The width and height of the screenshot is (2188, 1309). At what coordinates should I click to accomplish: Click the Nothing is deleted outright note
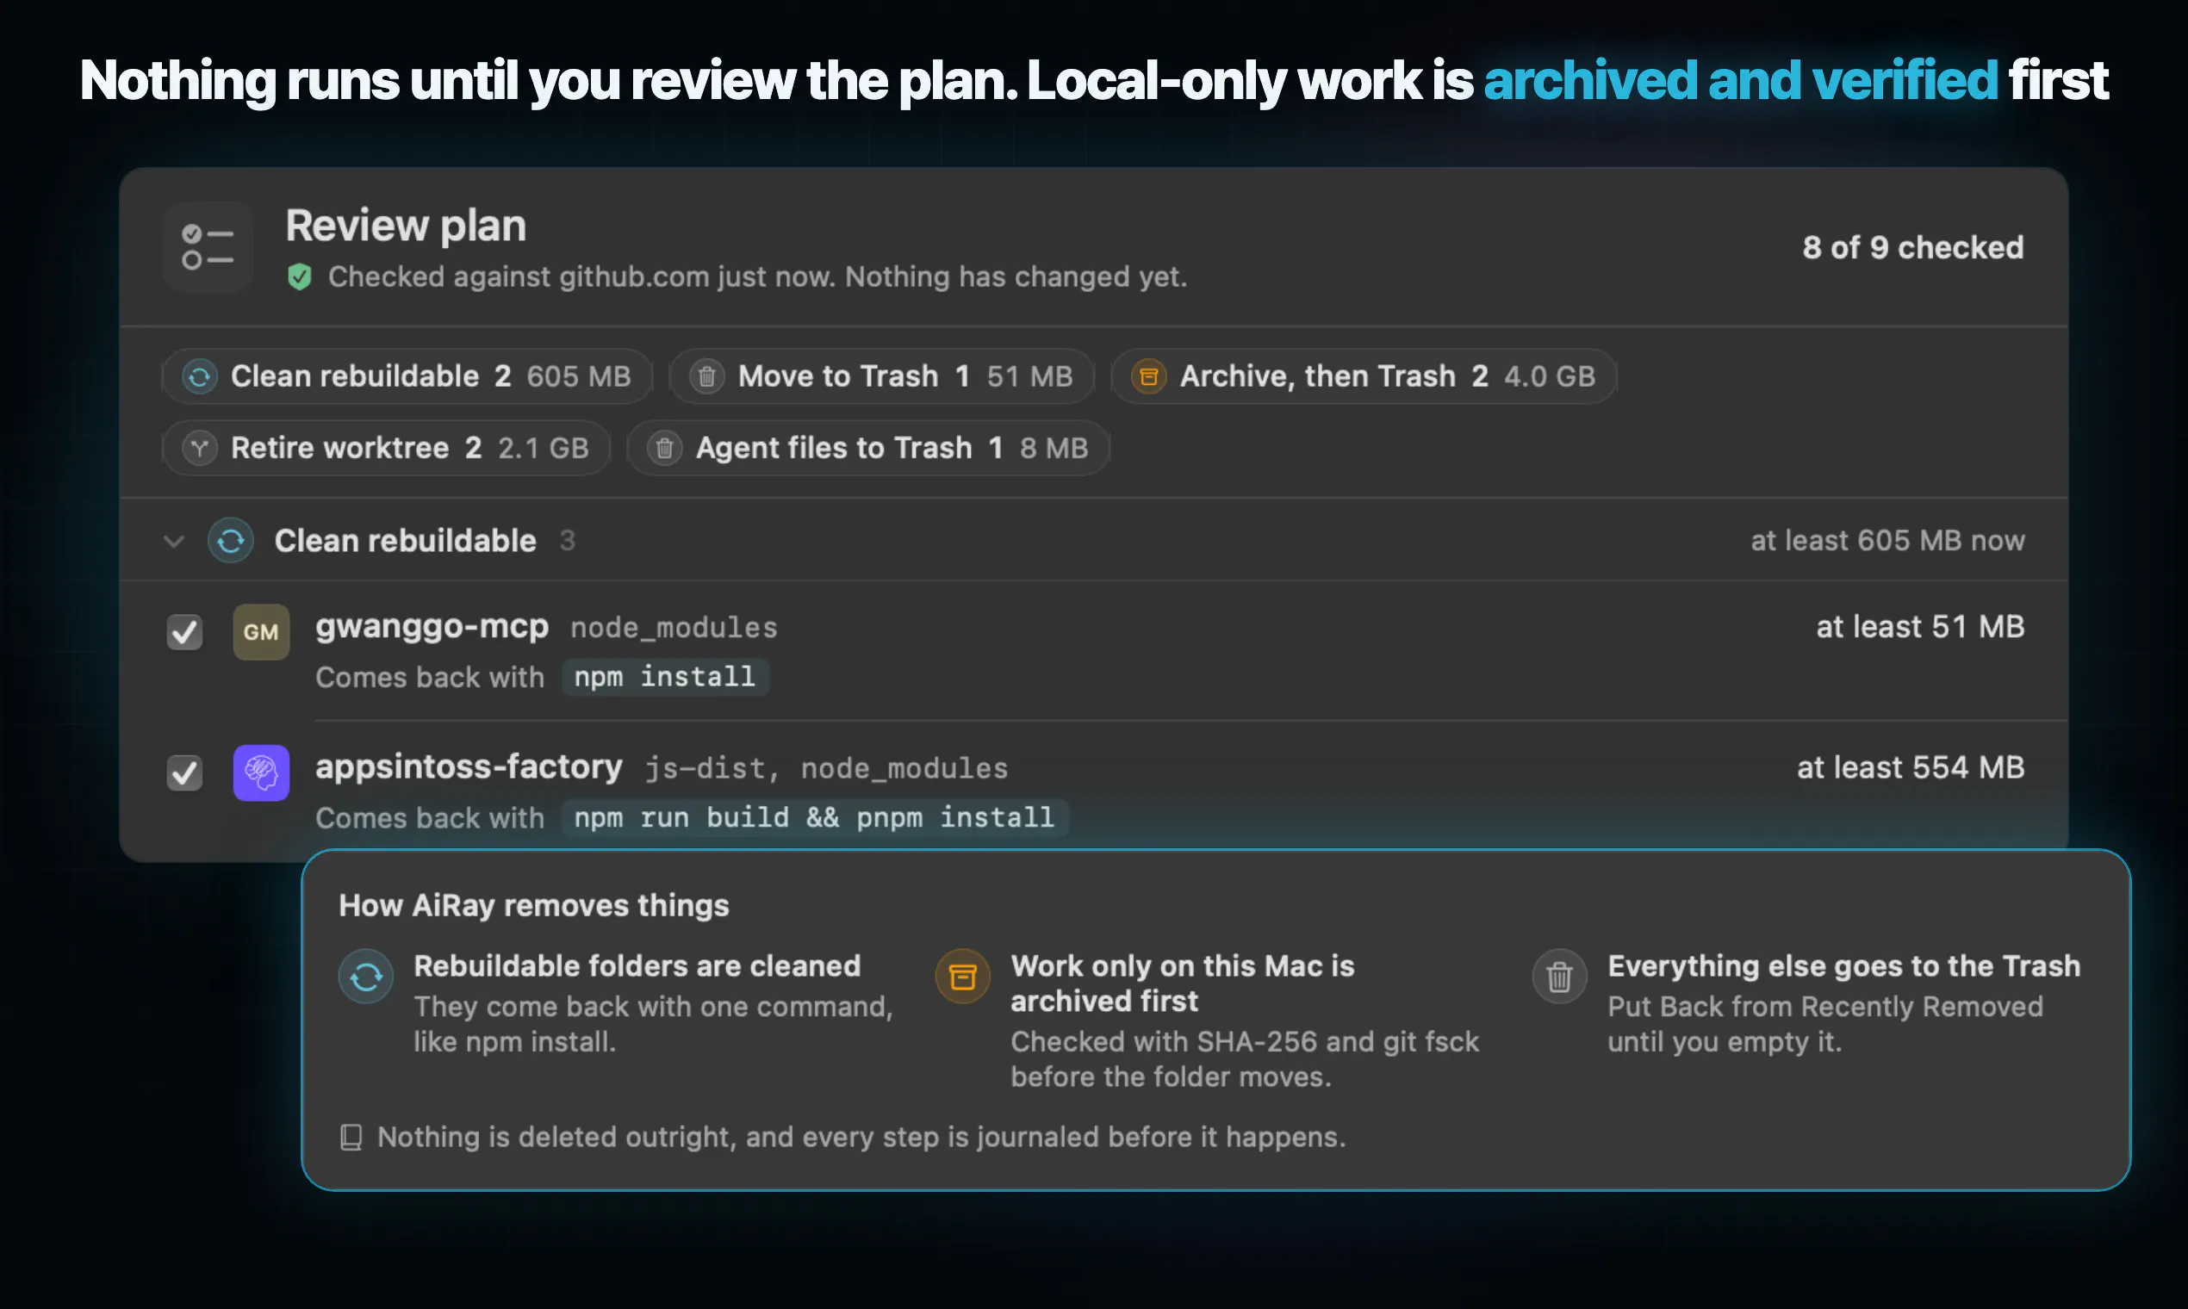pos(862,1137)
